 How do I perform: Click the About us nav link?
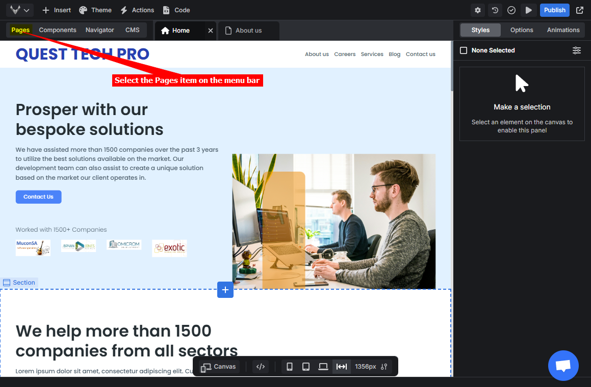[317, 54]
